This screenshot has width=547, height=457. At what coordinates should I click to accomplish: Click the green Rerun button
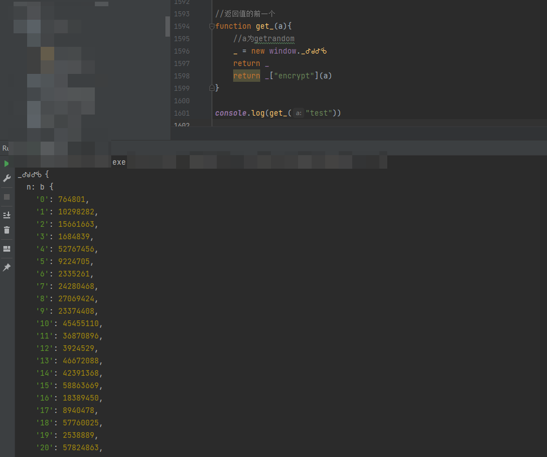(x=7, y=164)
